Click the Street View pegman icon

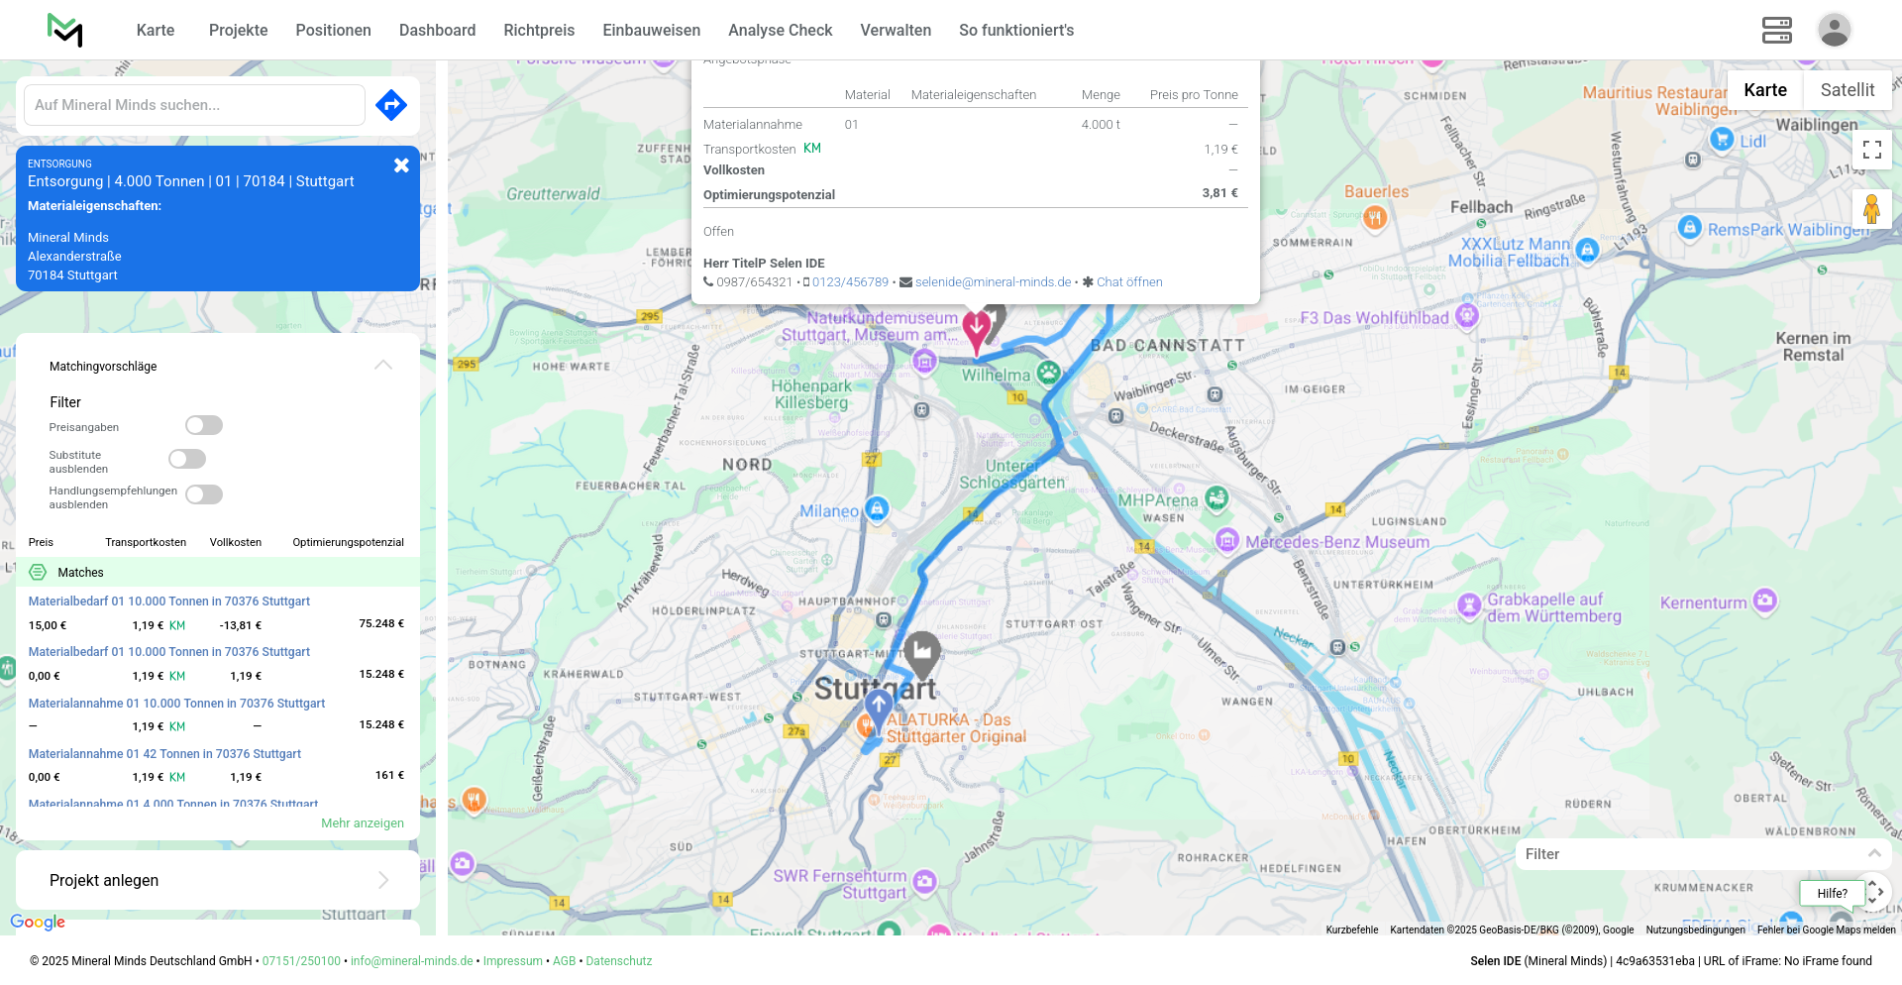click(x=1871, y=209)
